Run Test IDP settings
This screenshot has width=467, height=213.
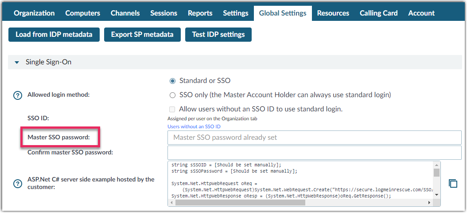coord(218,35)
